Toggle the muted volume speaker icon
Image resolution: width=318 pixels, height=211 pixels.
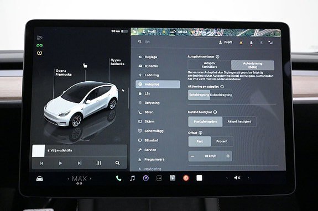[237, 178]
